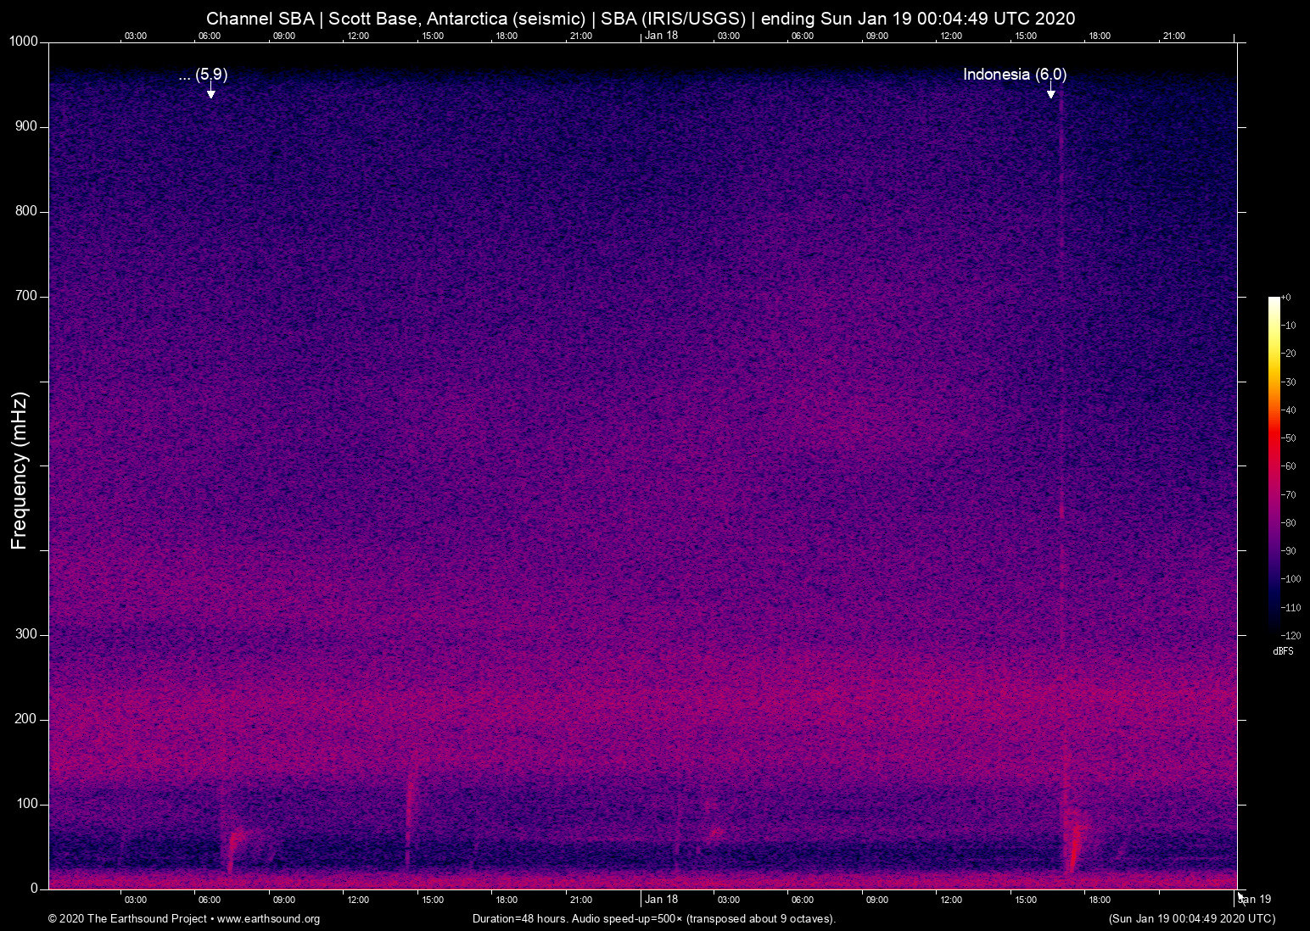Click the Channel SBA title text
Image resolution: width=1310 pixels, height=931 pixels.
pyautogui.click(x=260, y=19)
